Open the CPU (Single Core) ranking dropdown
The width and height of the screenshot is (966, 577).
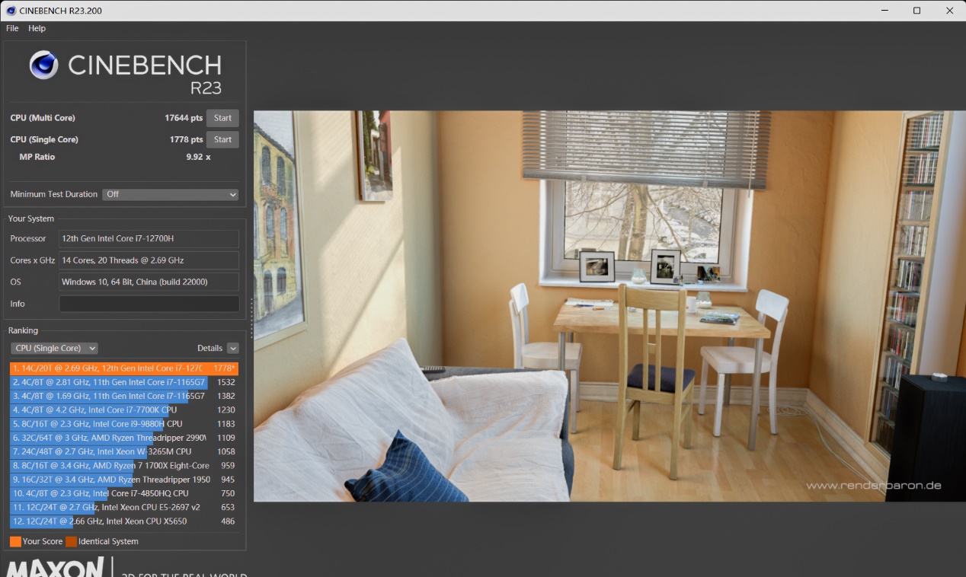coord(54,348)
